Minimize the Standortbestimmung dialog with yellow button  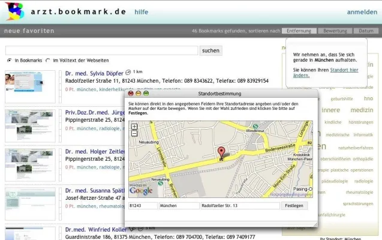click(138, 94)
